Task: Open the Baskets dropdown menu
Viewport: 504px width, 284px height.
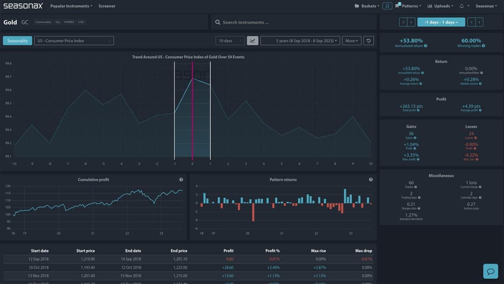Action: click(367, 6)
